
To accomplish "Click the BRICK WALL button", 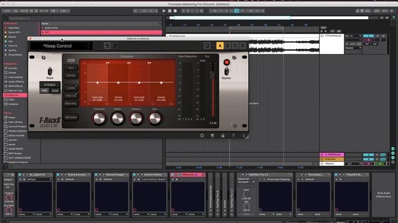I will 71,103.
